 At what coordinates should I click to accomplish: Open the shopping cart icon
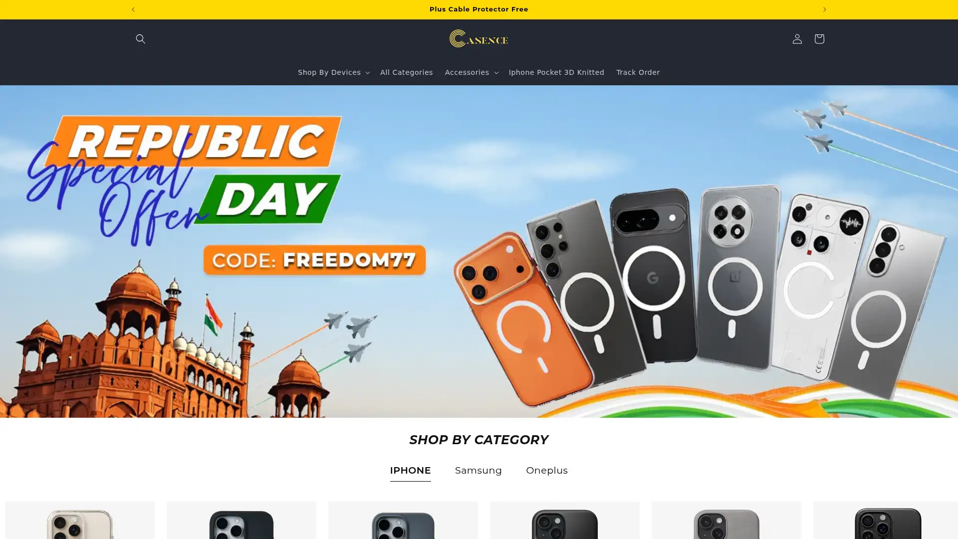click(x=819, y=39)
